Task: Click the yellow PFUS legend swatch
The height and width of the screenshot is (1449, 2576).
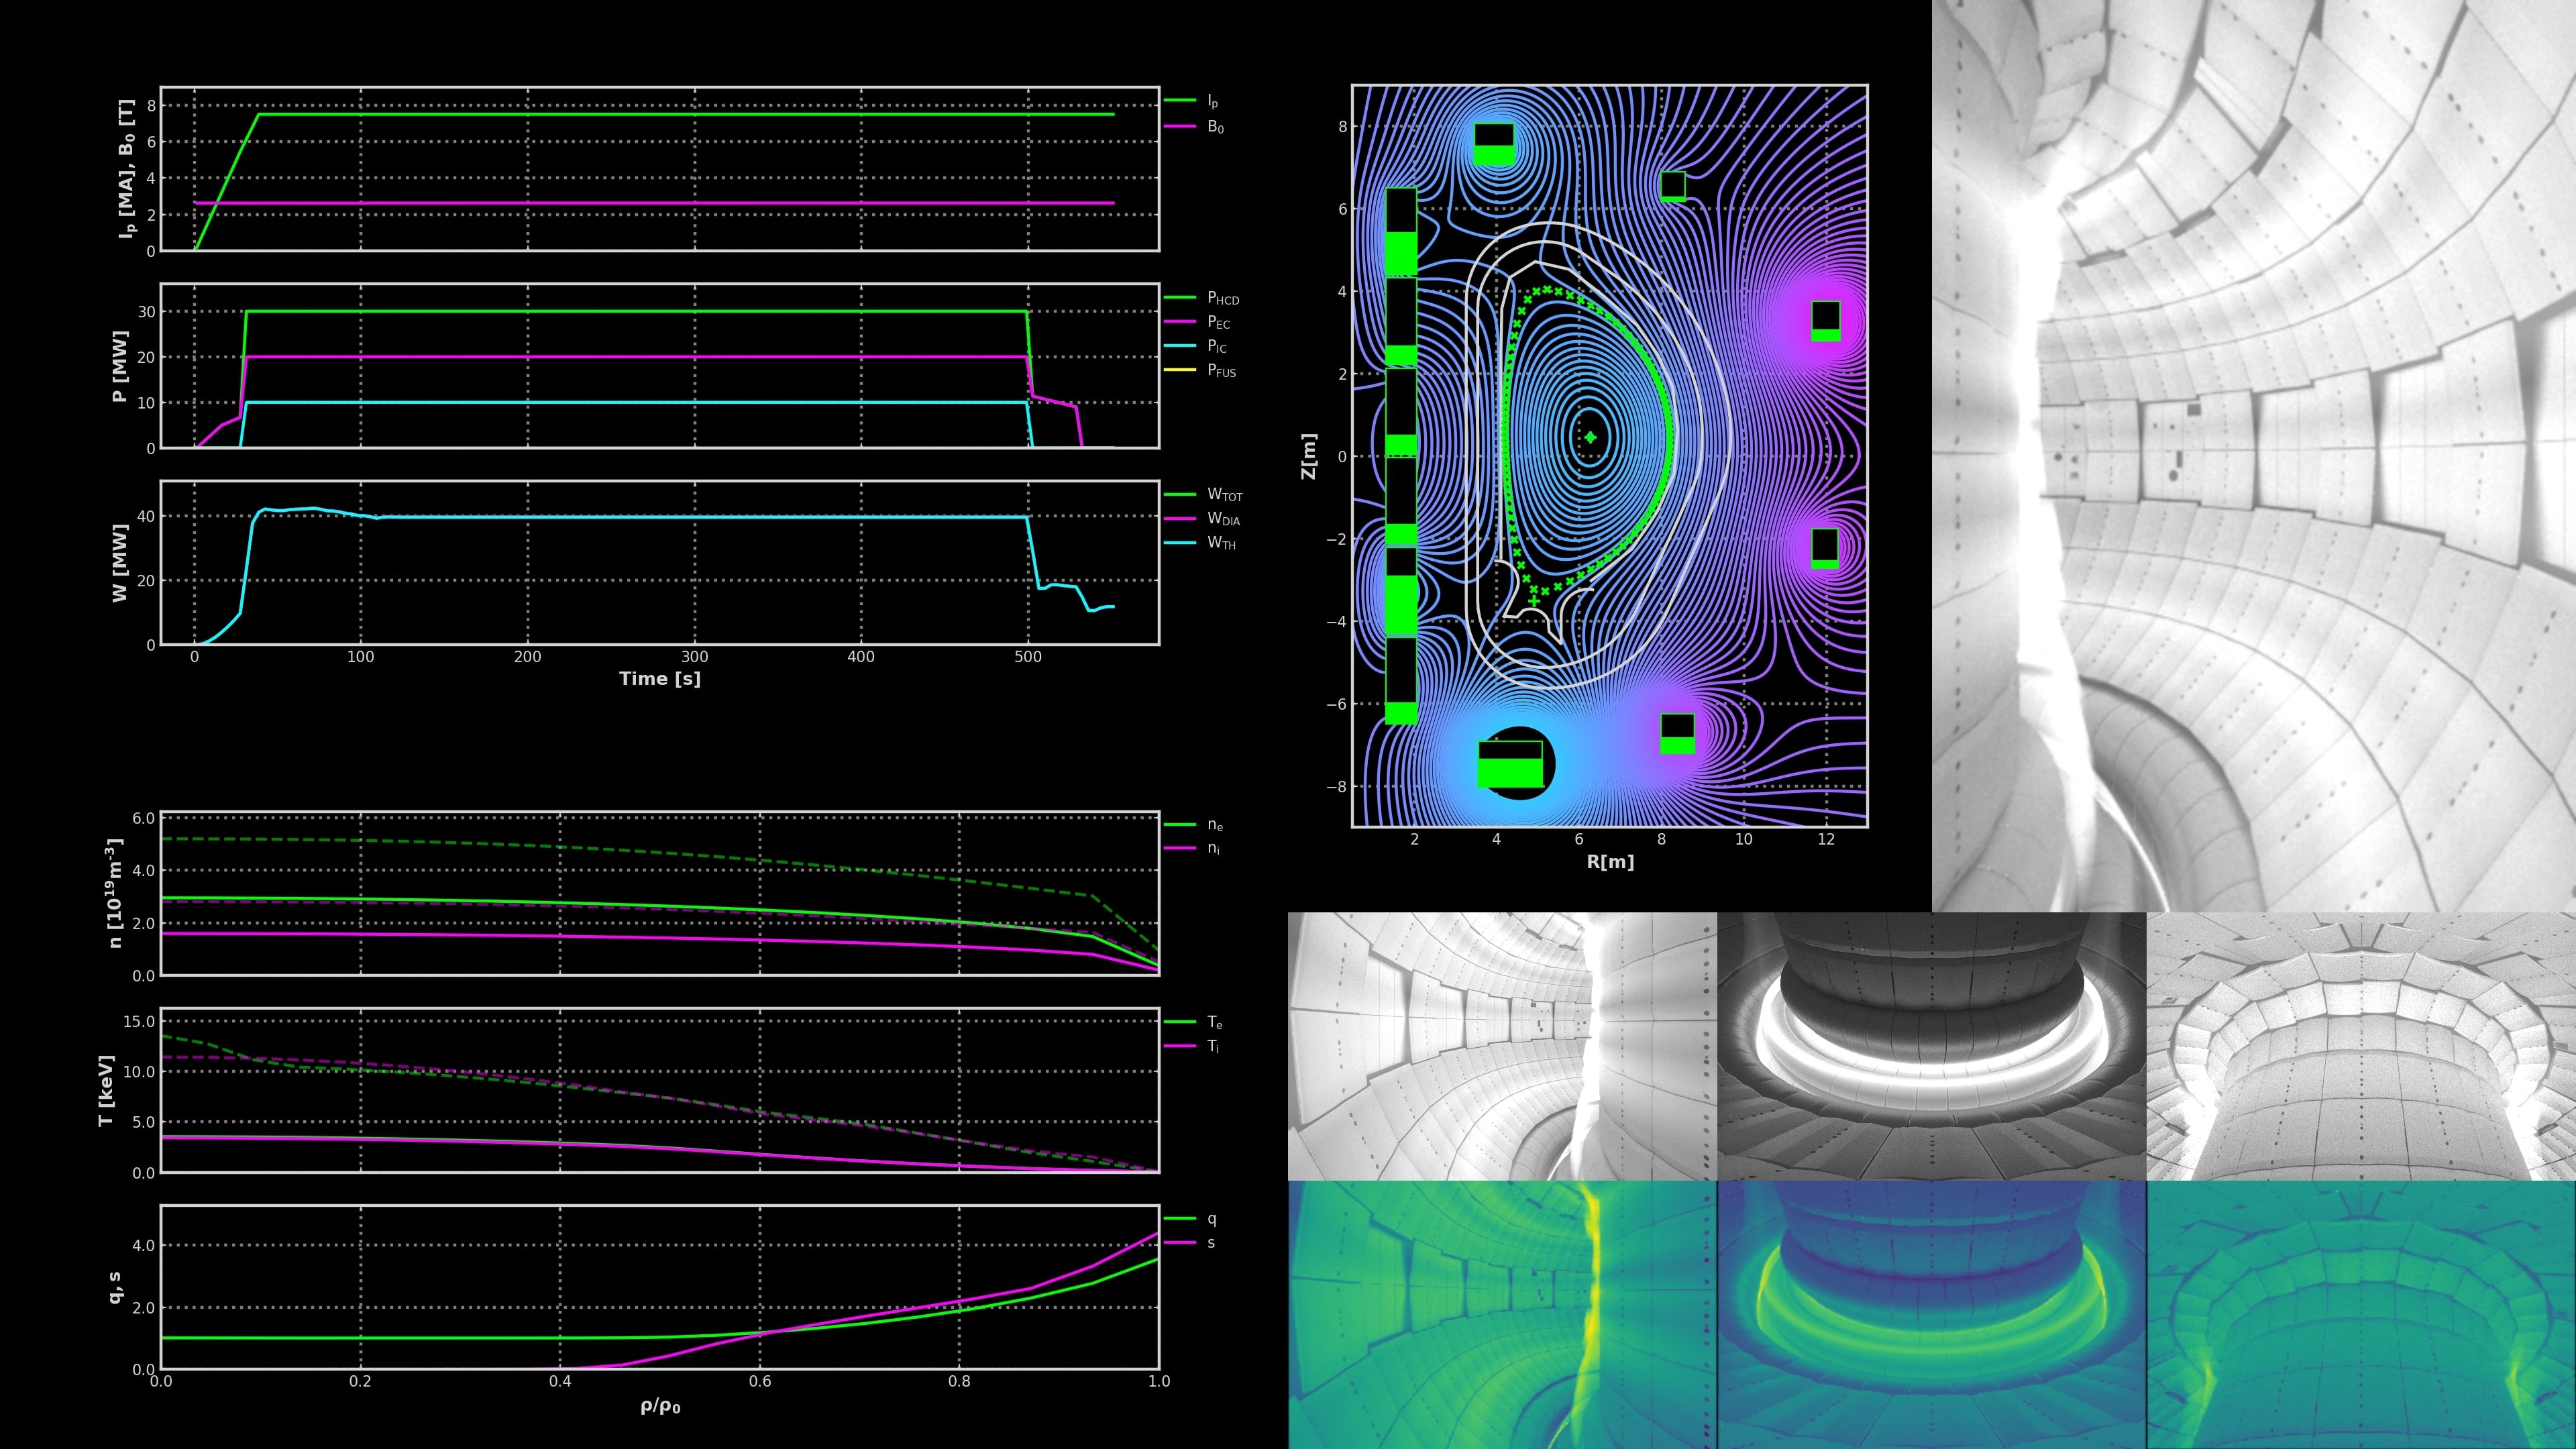Action: 1180,371
